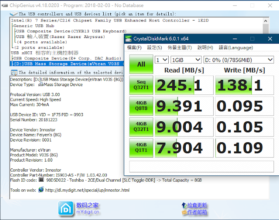Click the update arrow icon beside 检查更新
The height and width of the screenshot is (220, 279).
coord(184,205)
